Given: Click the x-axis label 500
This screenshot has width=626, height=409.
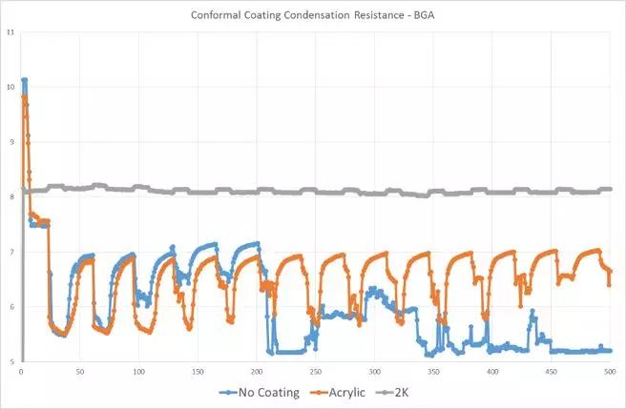Looking at the screenshot, I should (x=610, y=371).
